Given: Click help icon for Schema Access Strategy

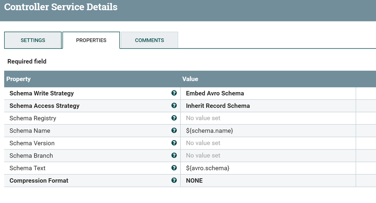Looking at the screenshot, I should pos(174,106).
